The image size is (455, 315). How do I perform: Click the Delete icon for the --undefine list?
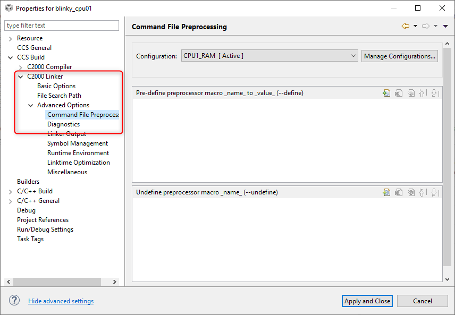point(398,192)
